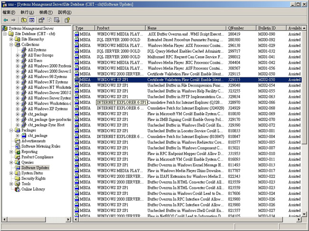This screenshot has height=231, width=309.
Task: Toggle the Show/Hide console tree icon
Action: (32, 20)
